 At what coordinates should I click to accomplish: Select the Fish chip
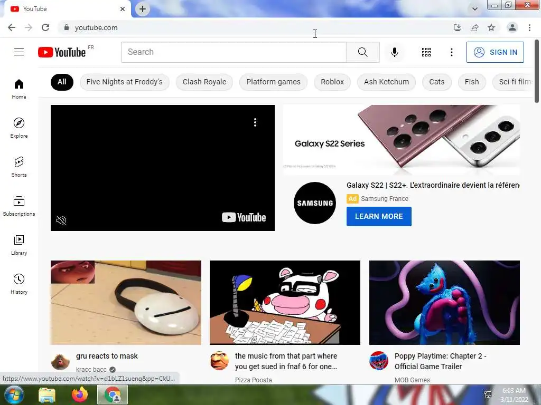(472, 82)
